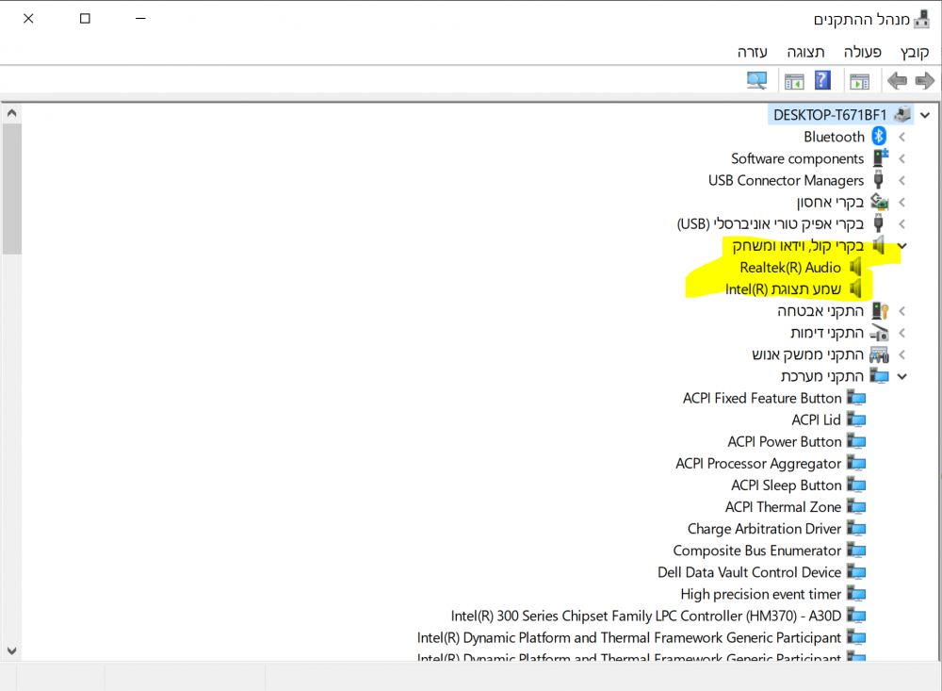Screen dimensions: 942x691
Task: Click the ACPI Lid device icon
Action: (856, 420)
